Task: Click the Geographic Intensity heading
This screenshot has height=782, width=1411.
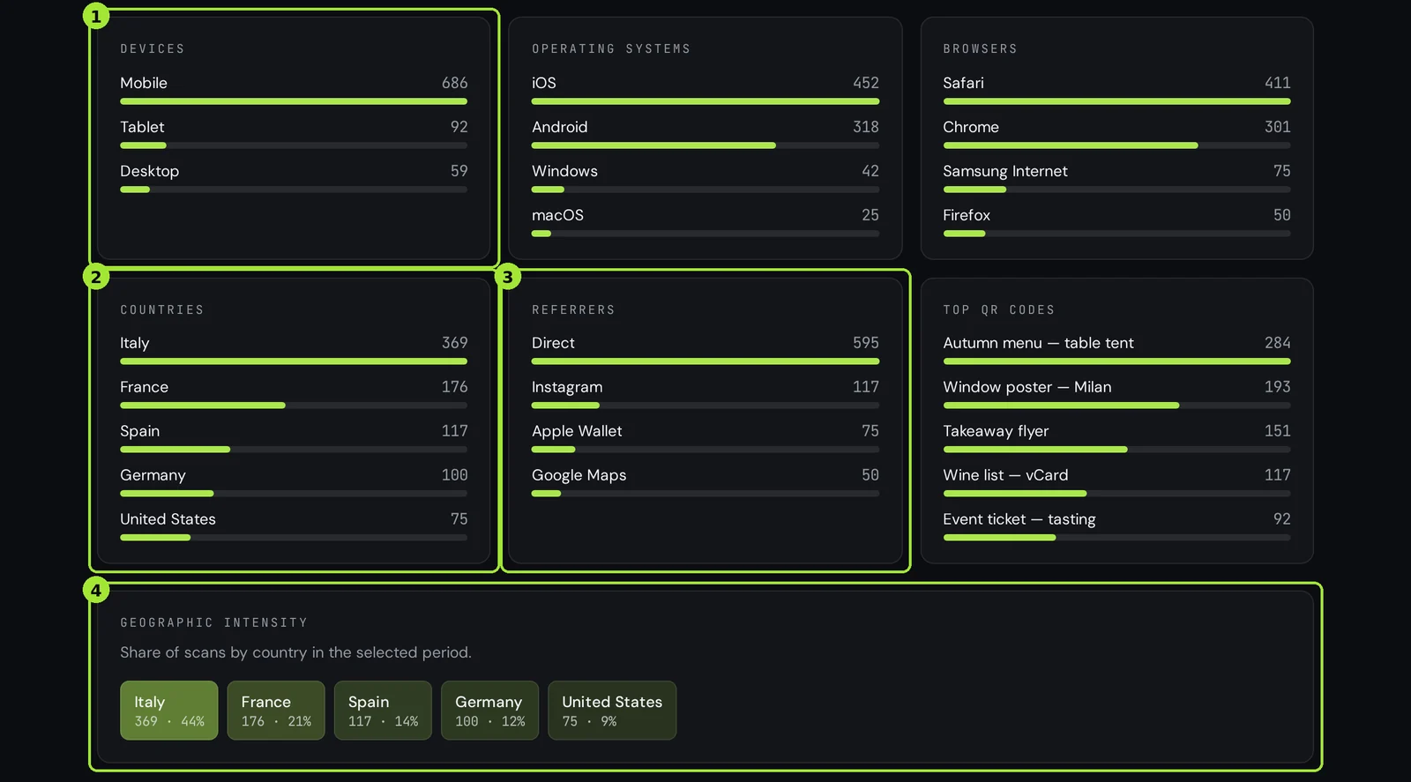Action: coord(214,622)
